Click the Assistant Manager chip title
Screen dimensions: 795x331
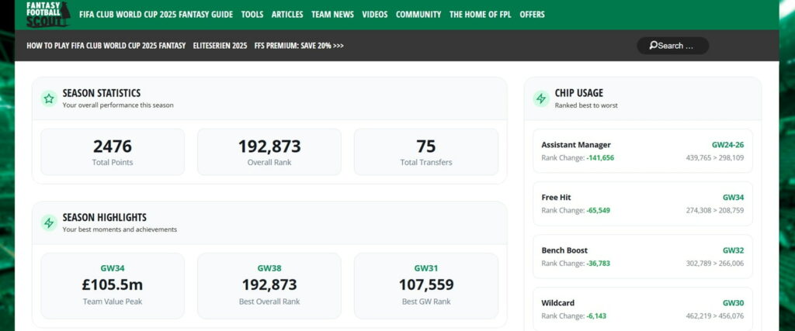point(576,145)
